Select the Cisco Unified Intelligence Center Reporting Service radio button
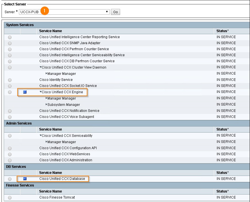Screen dimensions: 250x202 click(10, 37)
